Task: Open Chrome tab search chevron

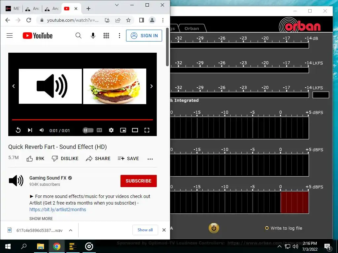Action: pyautogui.click(x=117, y=5)
